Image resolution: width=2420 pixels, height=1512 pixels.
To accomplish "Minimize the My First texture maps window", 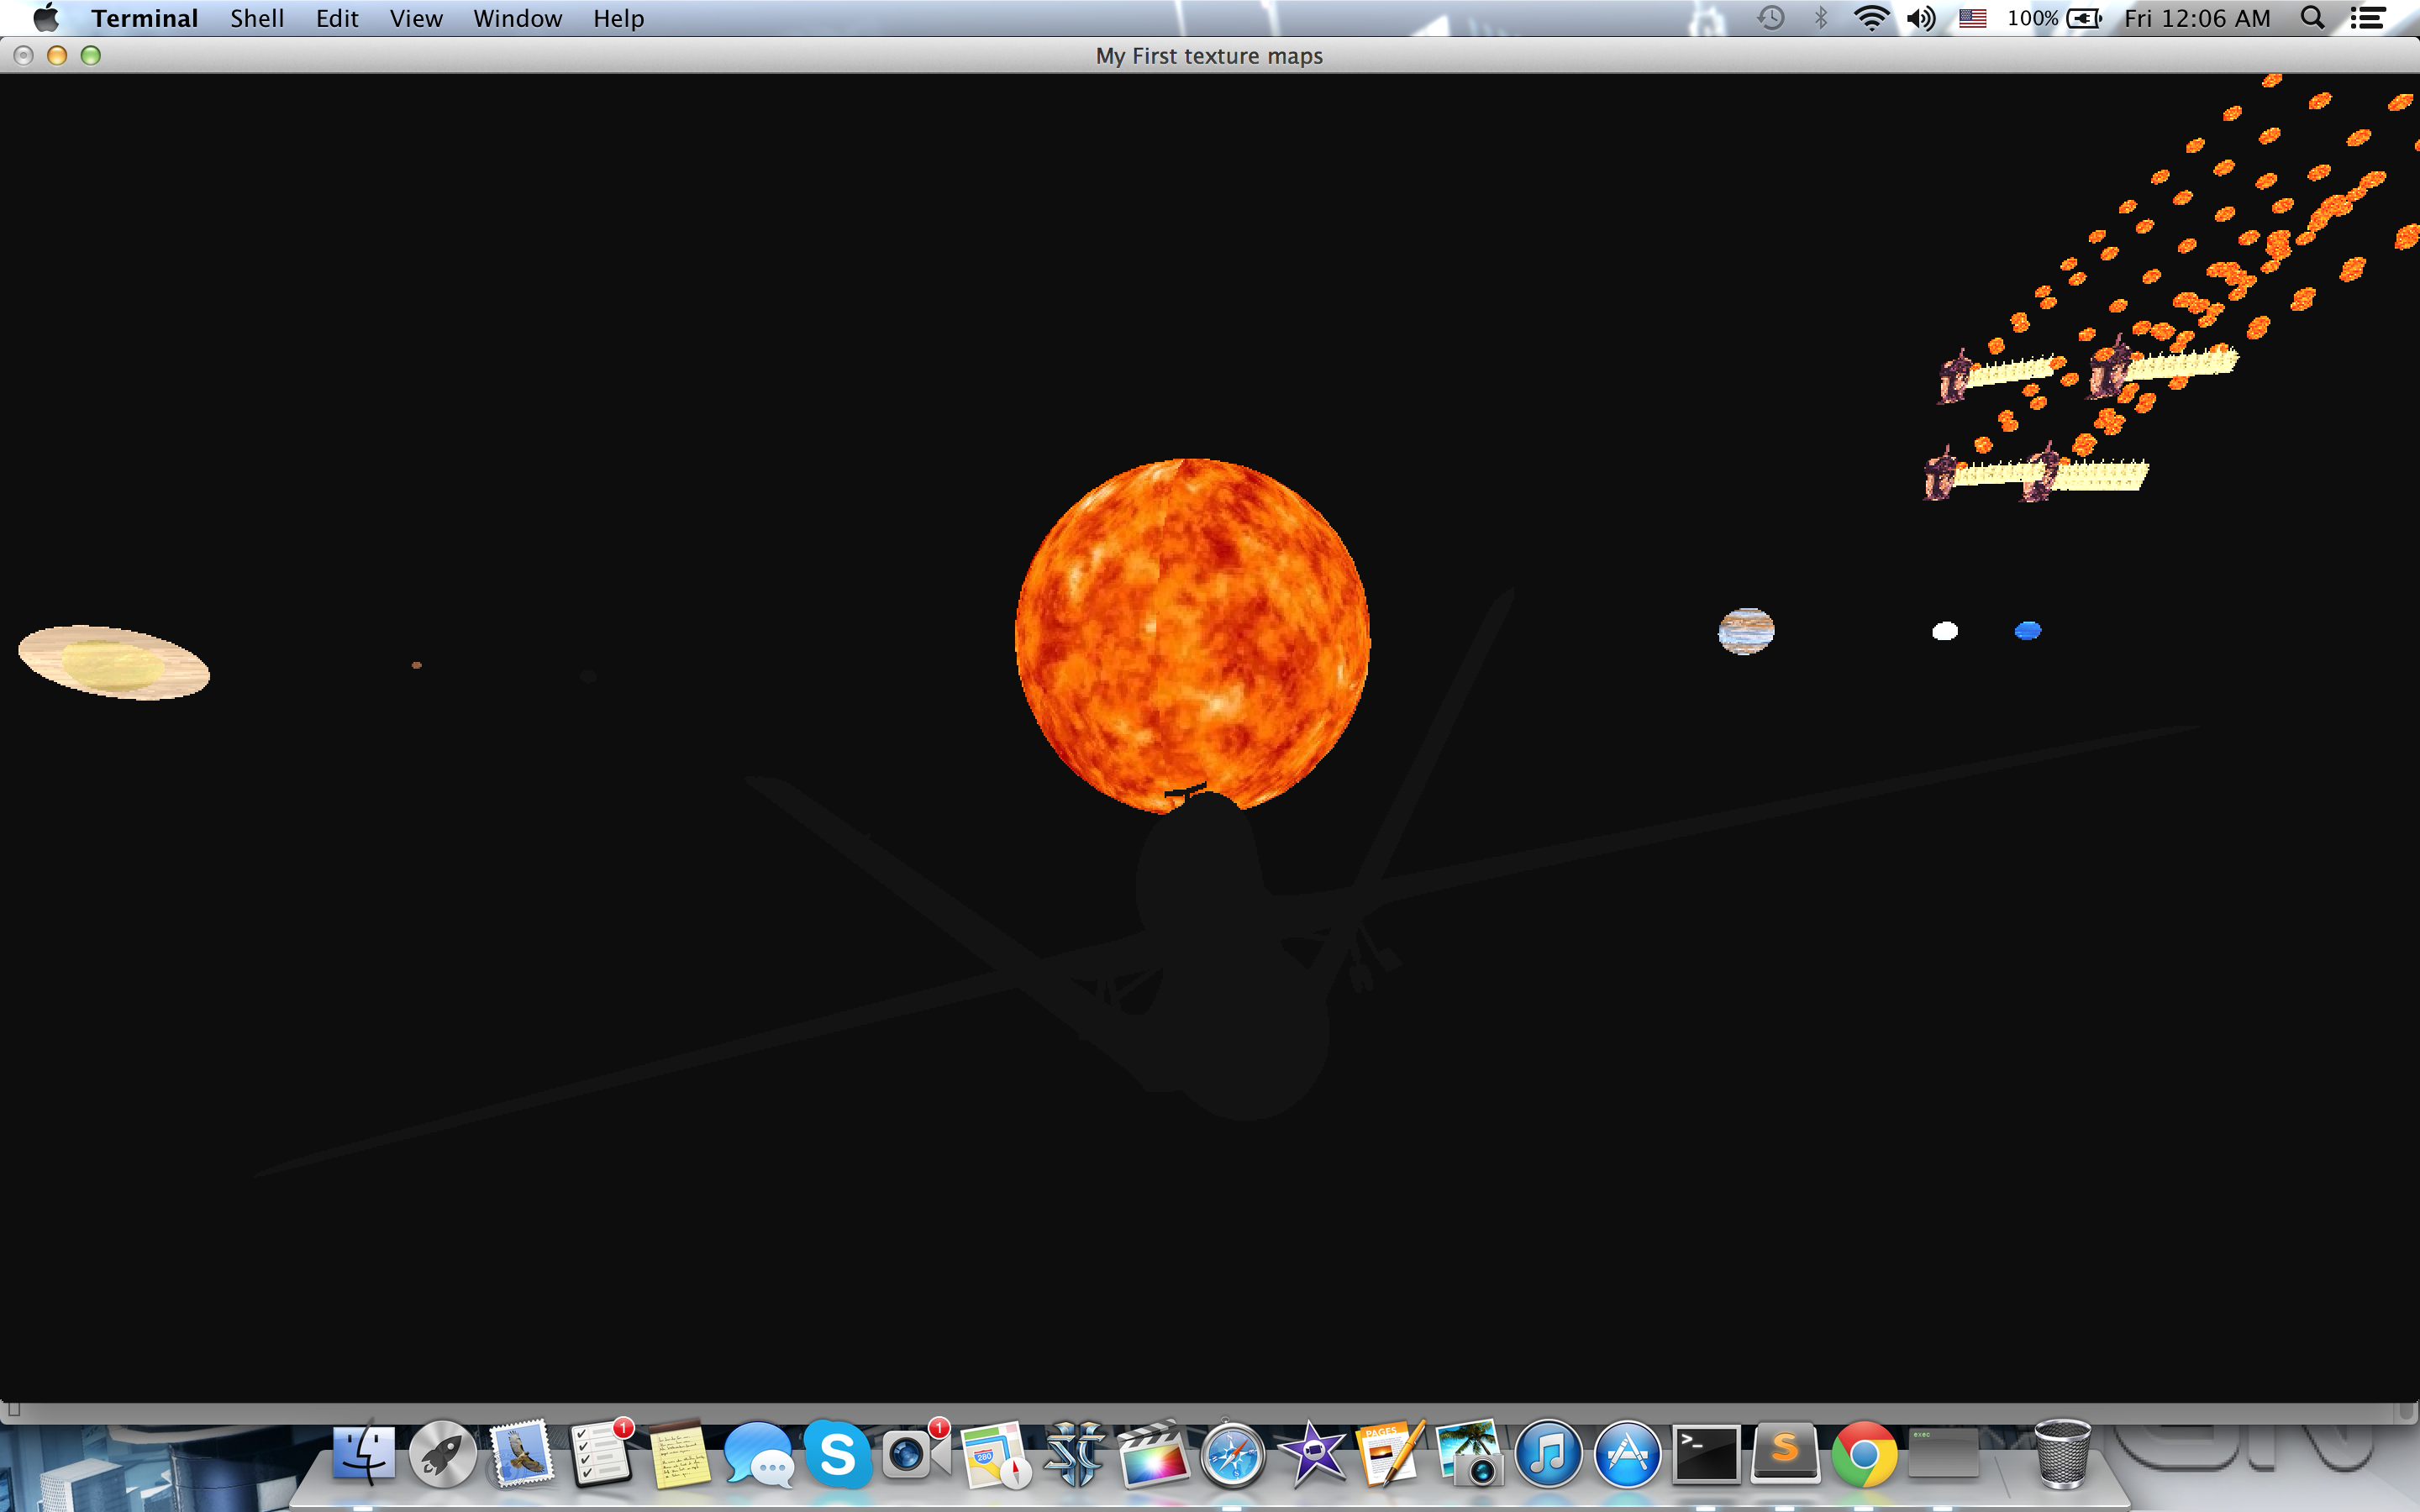I will point(57,55).
